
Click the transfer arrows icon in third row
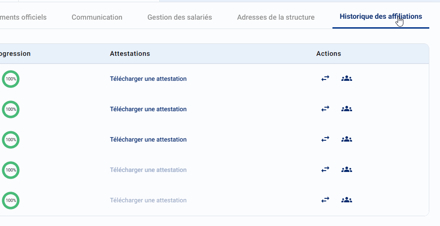[x=325, y=139]
